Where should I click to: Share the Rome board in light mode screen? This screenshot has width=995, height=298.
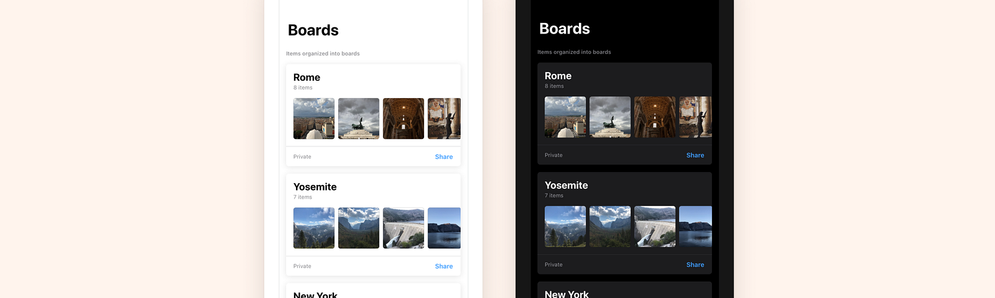pyautogui.click(x=444, y=157)
